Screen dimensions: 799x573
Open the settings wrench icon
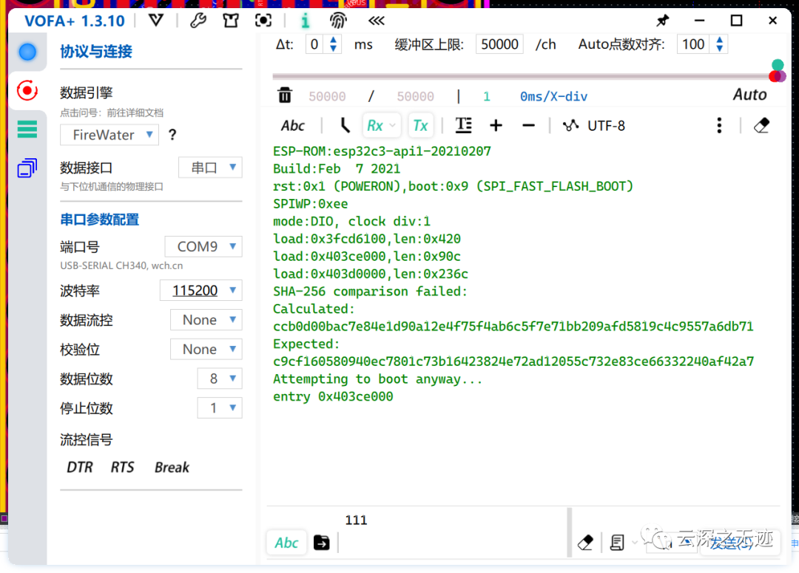198,20
